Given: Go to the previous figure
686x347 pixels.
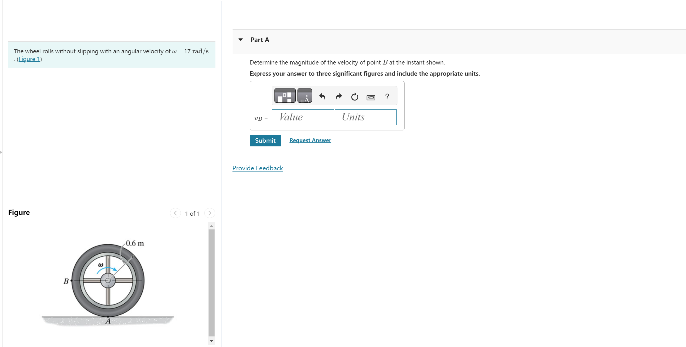Looking at the screenshot, I should coord(175,213).
